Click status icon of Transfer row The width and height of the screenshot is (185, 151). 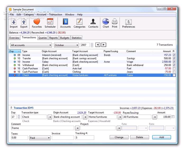click(x=15, y=58)
